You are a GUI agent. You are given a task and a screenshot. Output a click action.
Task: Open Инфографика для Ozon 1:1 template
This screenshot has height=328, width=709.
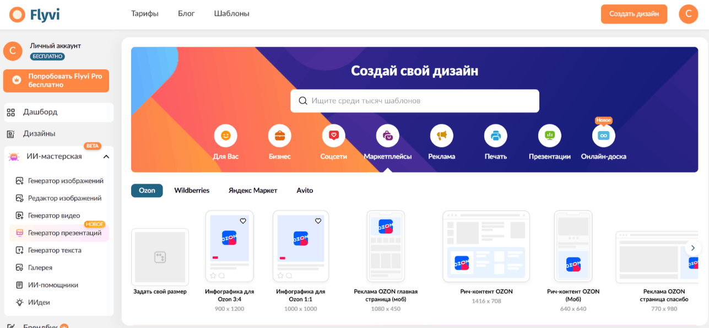coord(301,246)
